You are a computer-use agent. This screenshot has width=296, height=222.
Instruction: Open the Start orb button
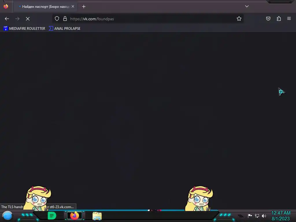click(8, 216)
